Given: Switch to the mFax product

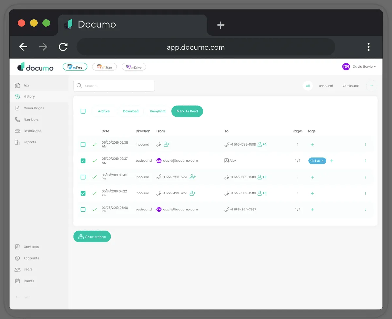Looking at the screenshot, I should [x=75, y=67].
